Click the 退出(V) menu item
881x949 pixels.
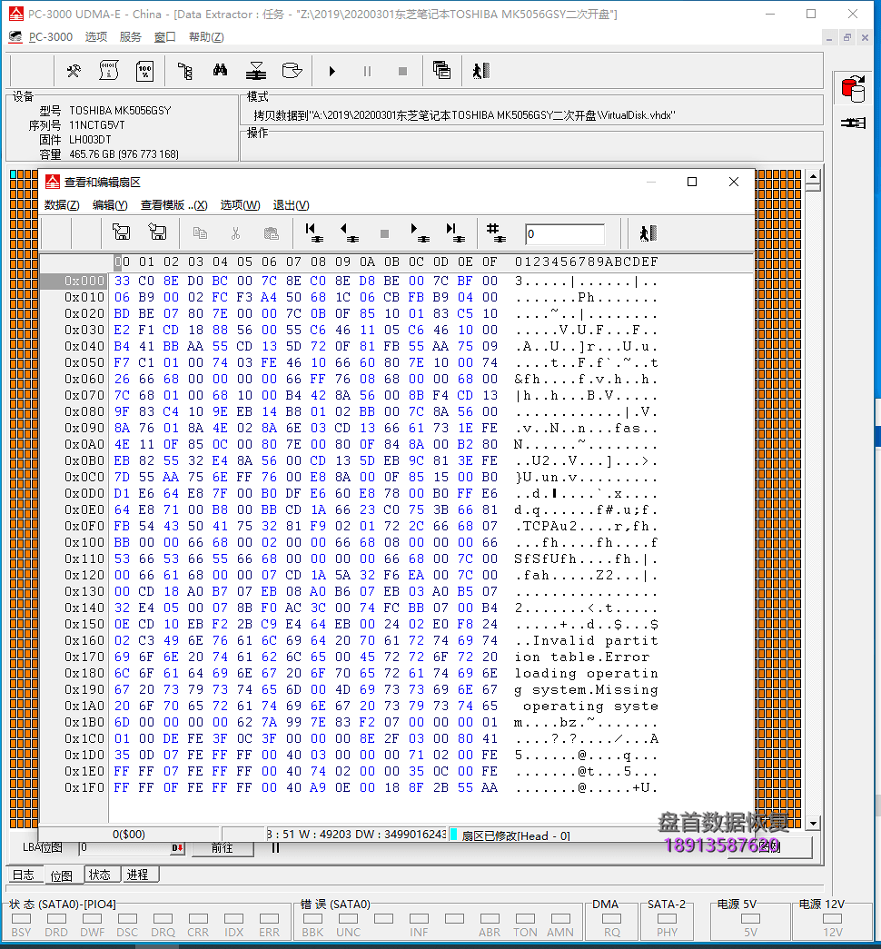(x=292, y=205)
